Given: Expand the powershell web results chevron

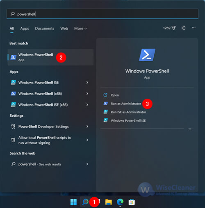Looking at the screenshot, I should point(87,164).
